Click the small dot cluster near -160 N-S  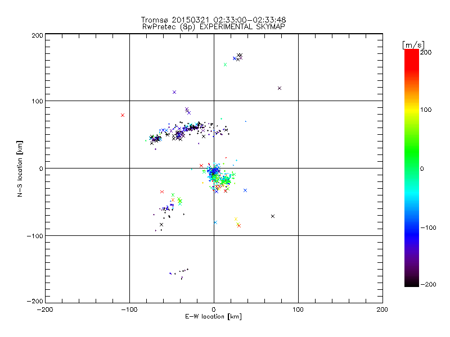pos(179,273)
